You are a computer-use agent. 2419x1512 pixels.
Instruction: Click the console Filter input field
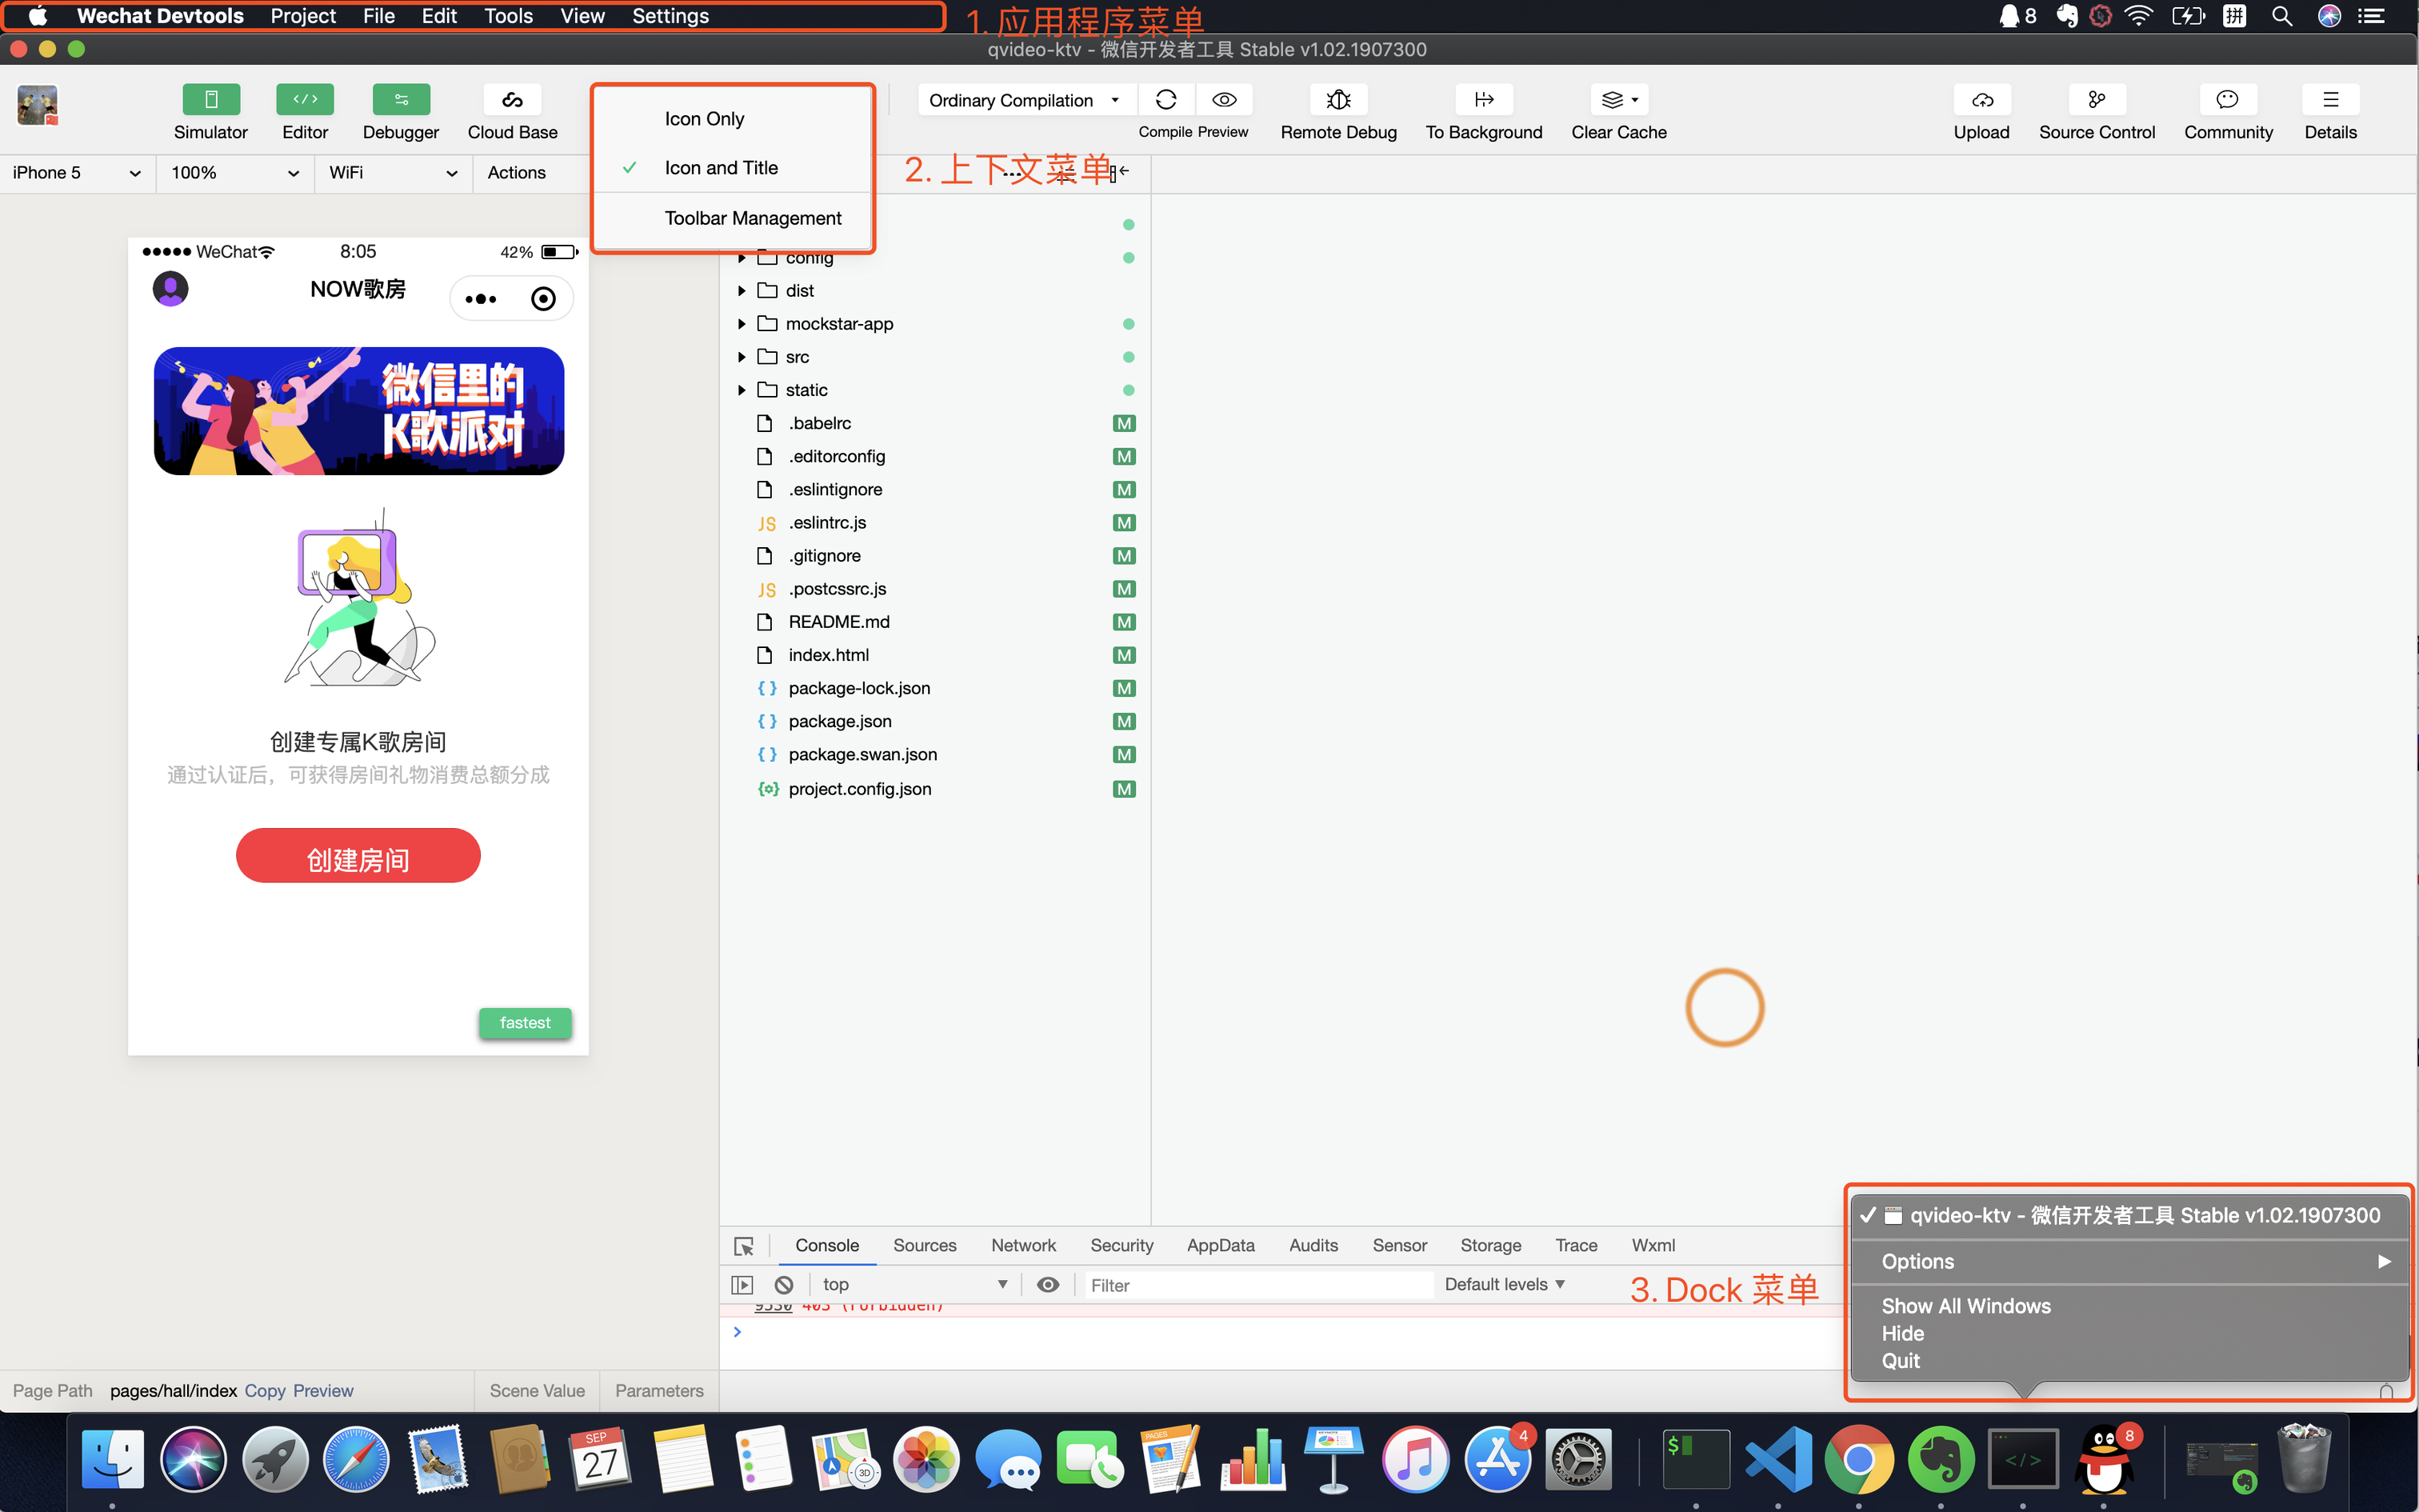pos(1257,1286)
